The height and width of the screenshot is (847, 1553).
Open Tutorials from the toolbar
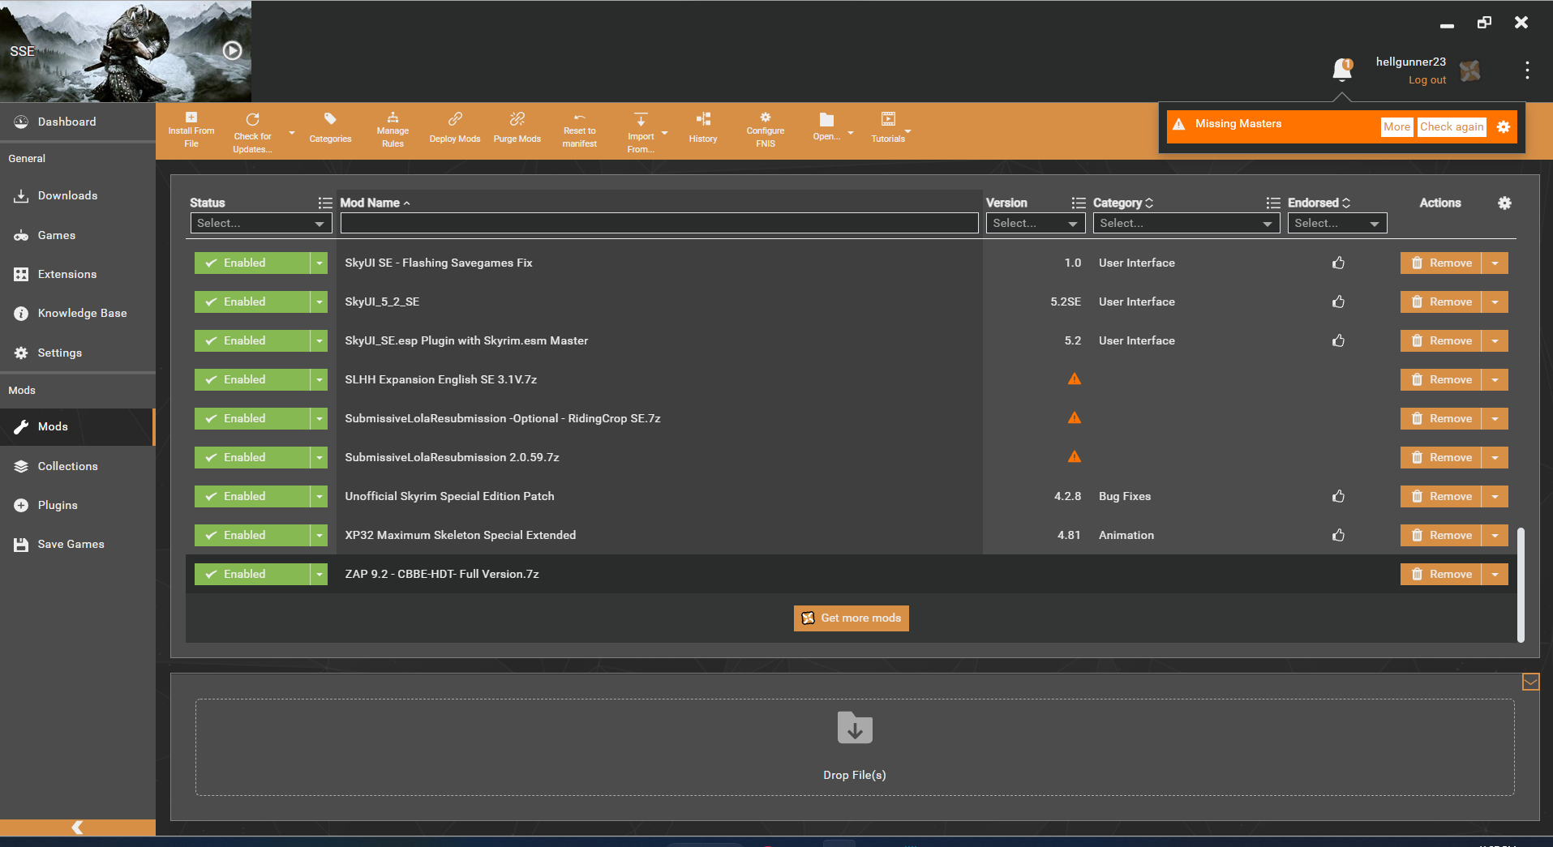(x=888, y=128)
